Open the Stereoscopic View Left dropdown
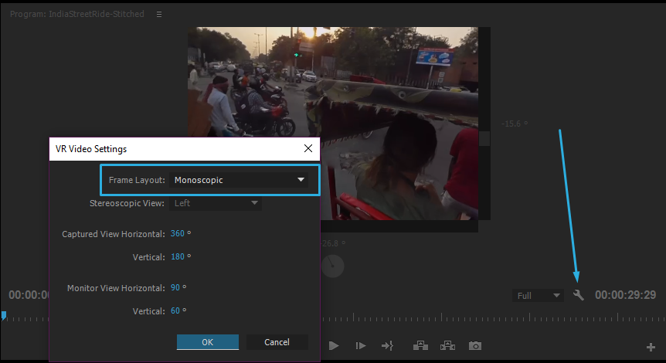 click(216, 203)
